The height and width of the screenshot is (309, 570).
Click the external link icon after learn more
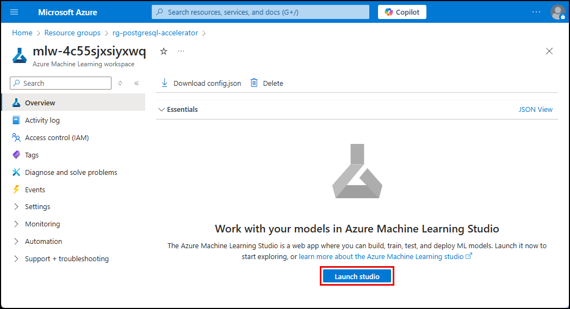[x=469, y=256]
